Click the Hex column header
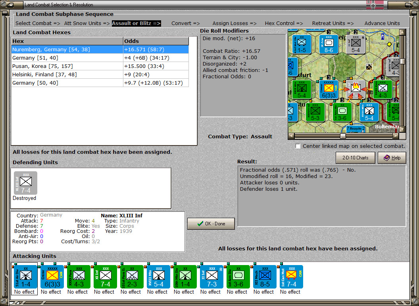Viewport: 419px width, 306px height. (67, 41)
